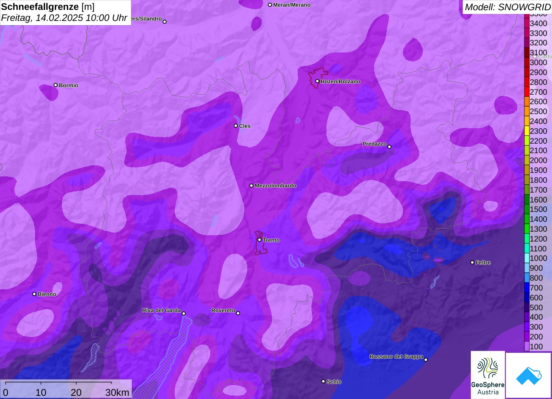Select the 2300 yellow legend swatch
The image size is (552, 399).
tap(527, 131)
